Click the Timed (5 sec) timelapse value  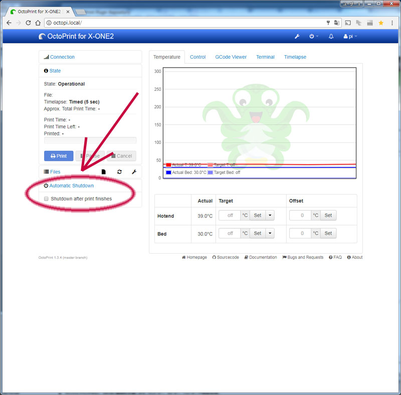(84, 102)
